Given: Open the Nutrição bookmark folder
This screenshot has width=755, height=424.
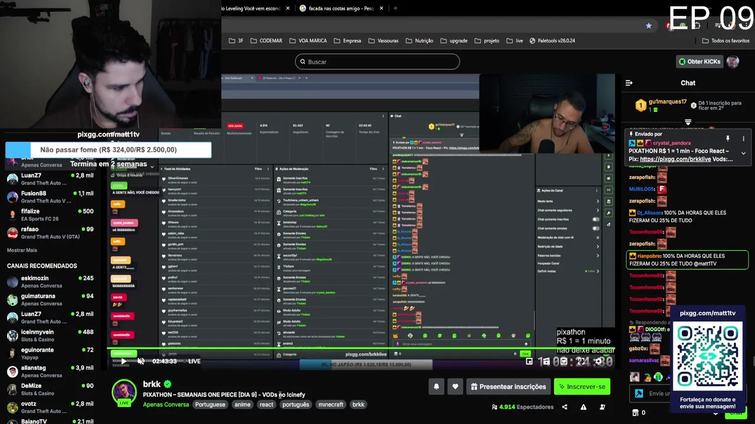Looking at the screenshot, I should [x=419, y=41].
